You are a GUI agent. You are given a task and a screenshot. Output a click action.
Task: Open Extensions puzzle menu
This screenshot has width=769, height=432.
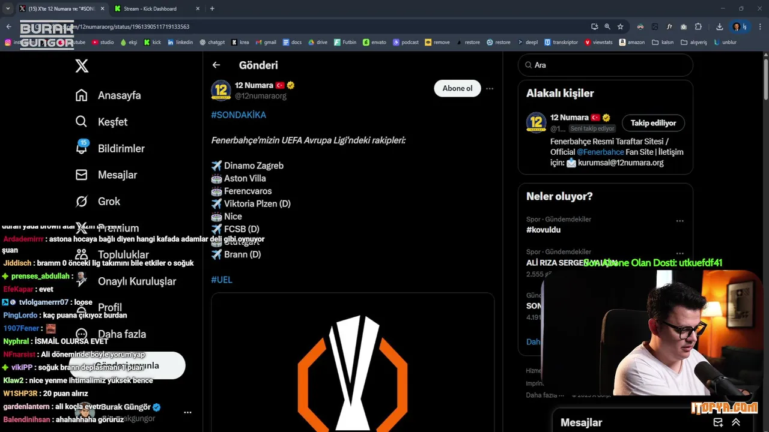coord(698,26)
